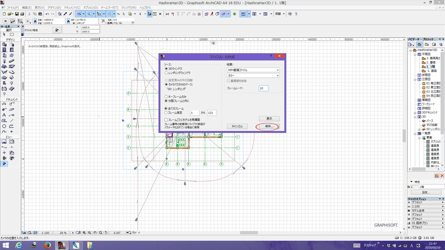Click the 保存... button in dialog
This screenshot has width=445, height=250.
(269, 126)
